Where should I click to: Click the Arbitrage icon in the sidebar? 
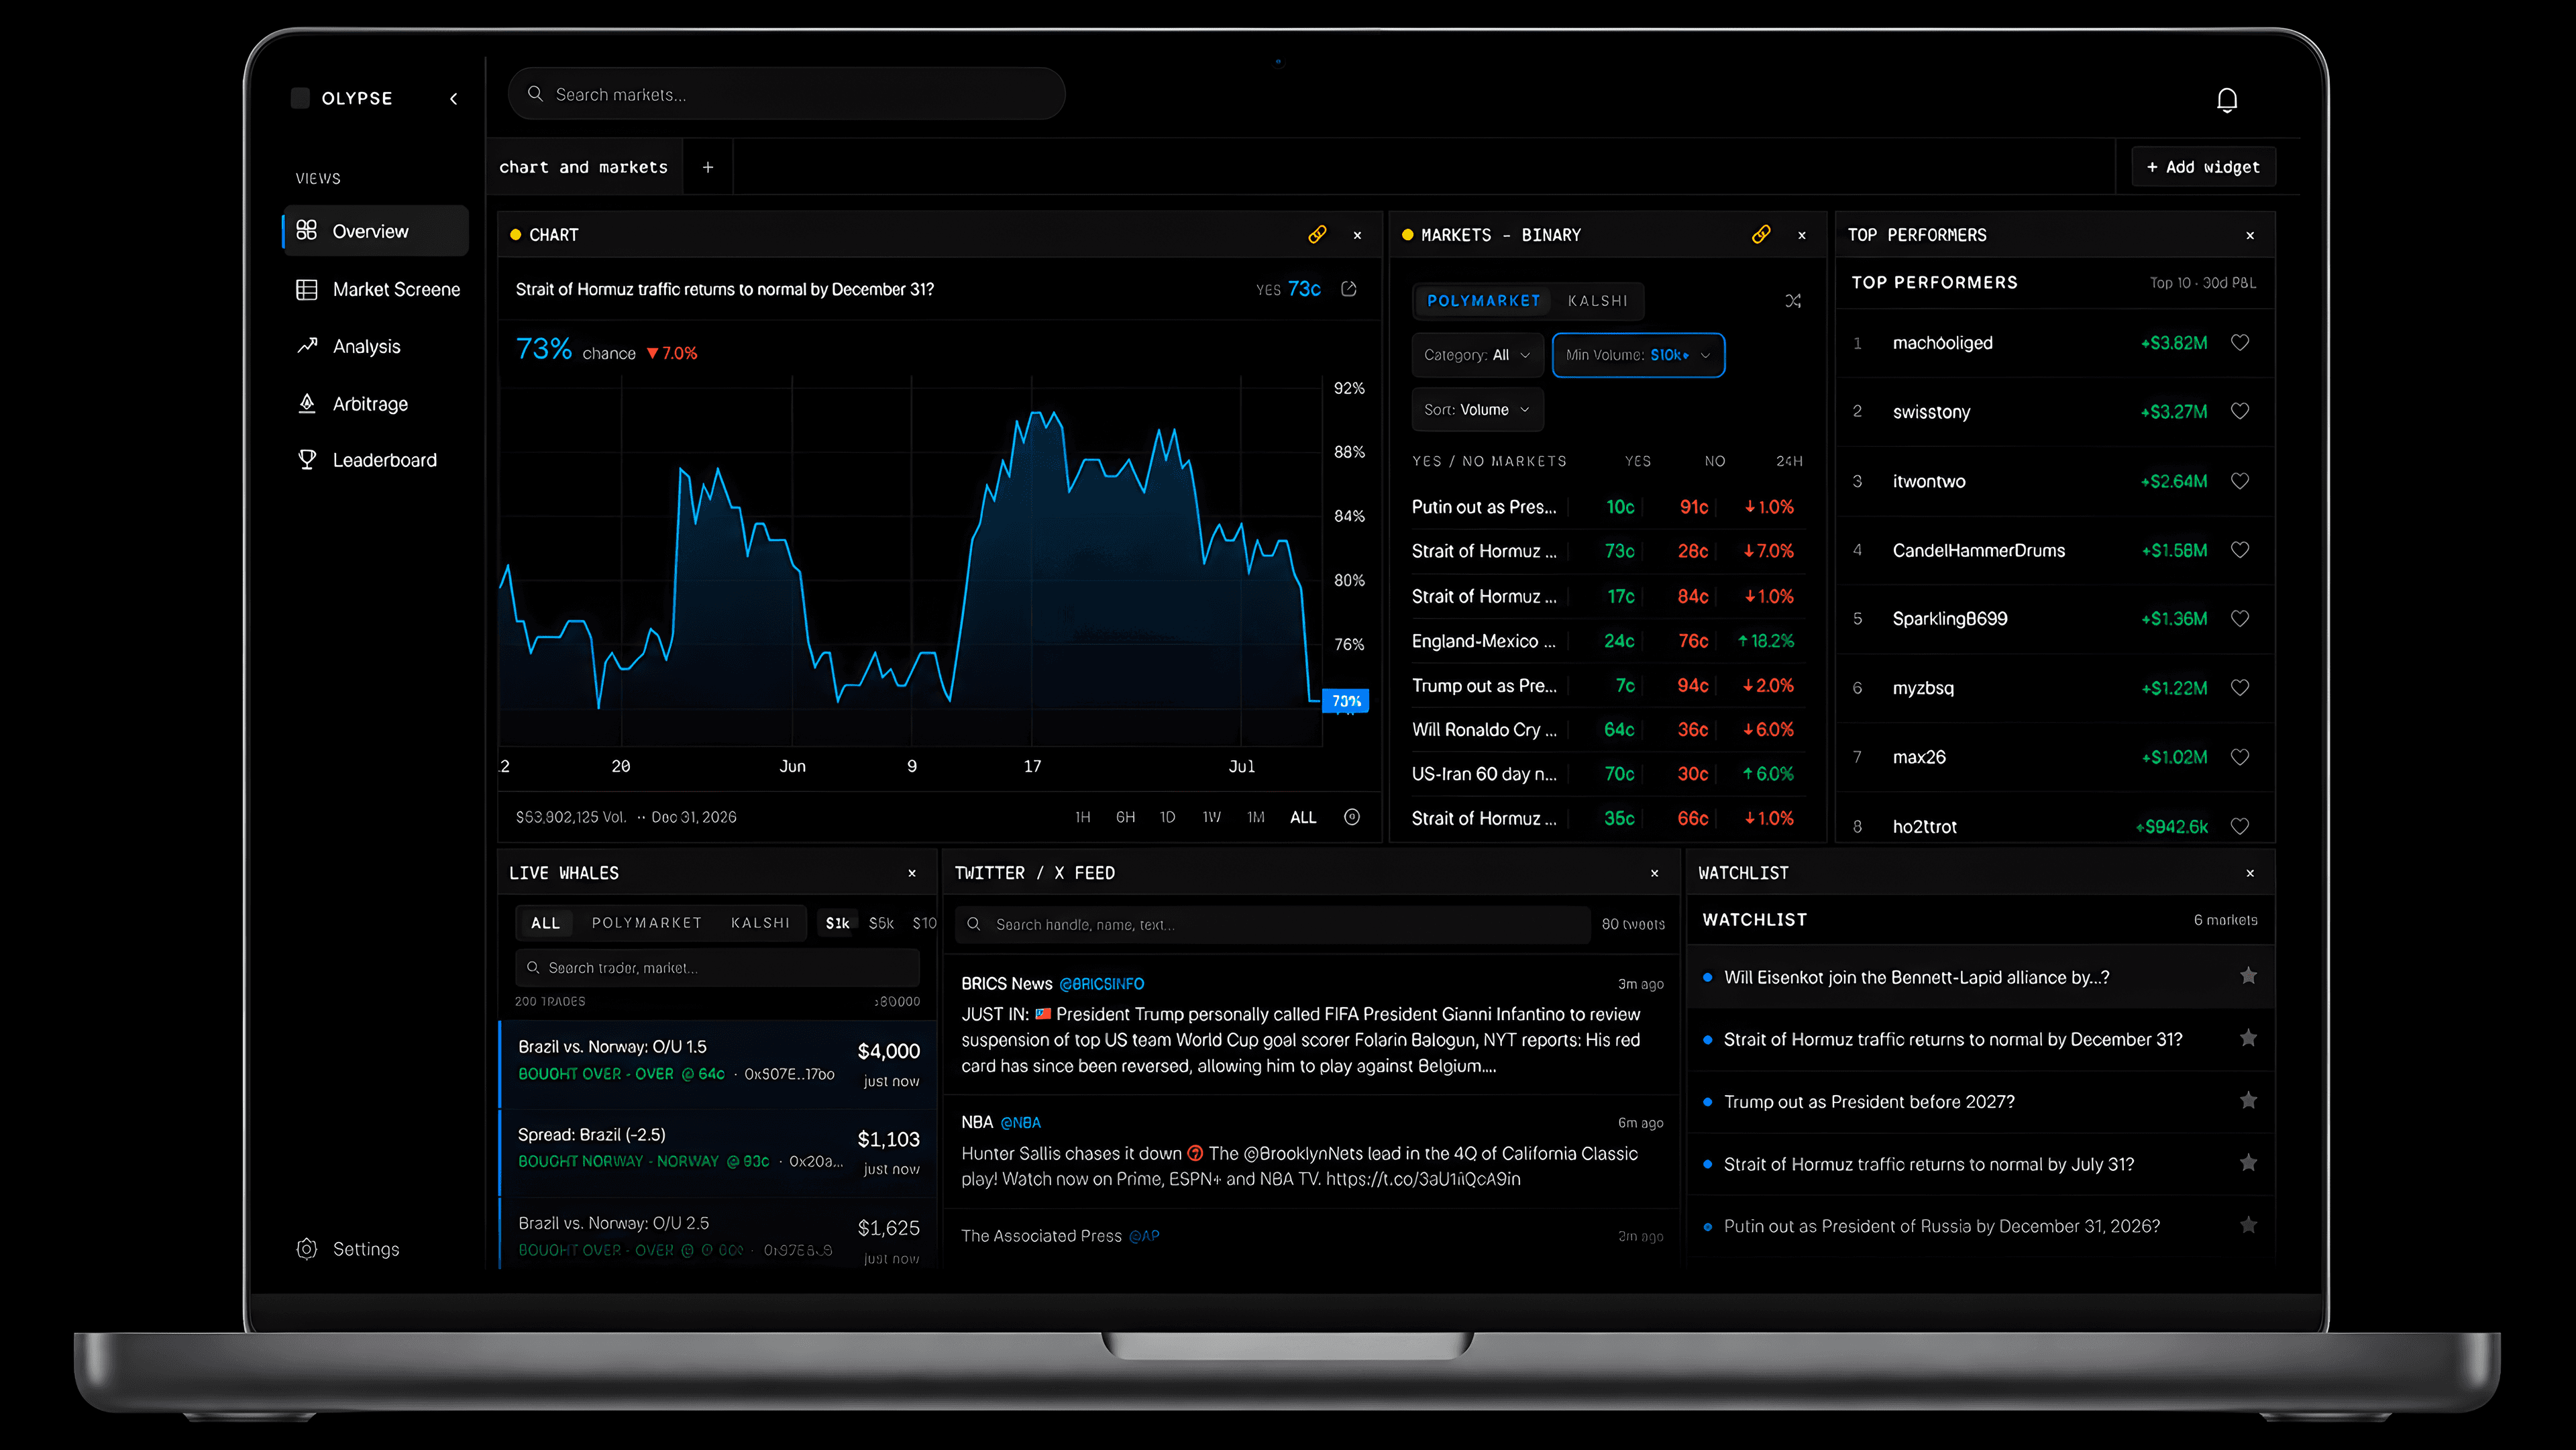[306, 403]
